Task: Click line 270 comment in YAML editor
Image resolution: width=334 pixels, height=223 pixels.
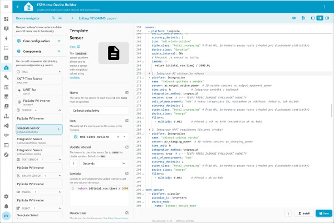Action: point(176,73)
